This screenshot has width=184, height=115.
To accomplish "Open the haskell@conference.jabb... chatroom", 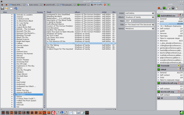I will point(171,50).
